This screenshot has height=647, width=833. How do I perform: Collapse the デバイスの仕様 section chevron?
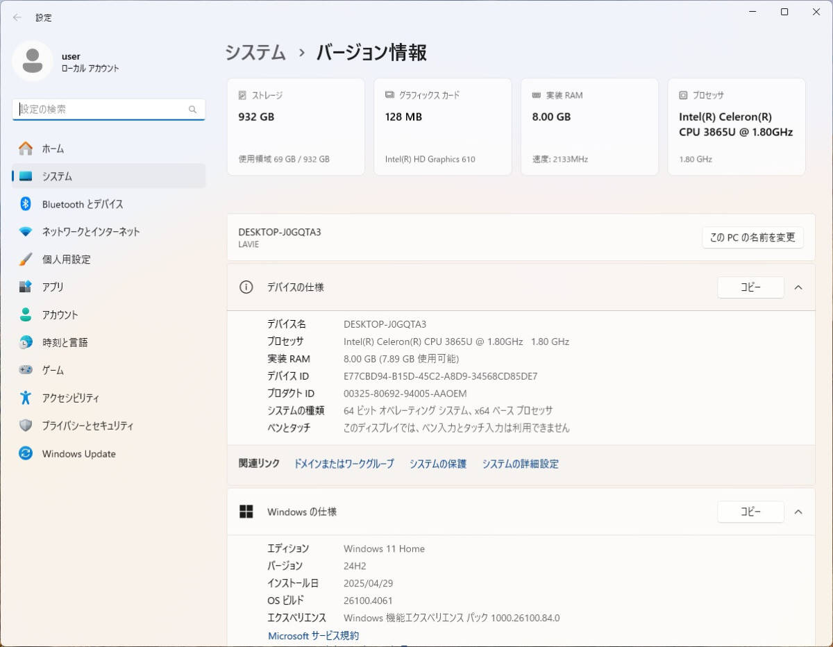pos(798,287)
